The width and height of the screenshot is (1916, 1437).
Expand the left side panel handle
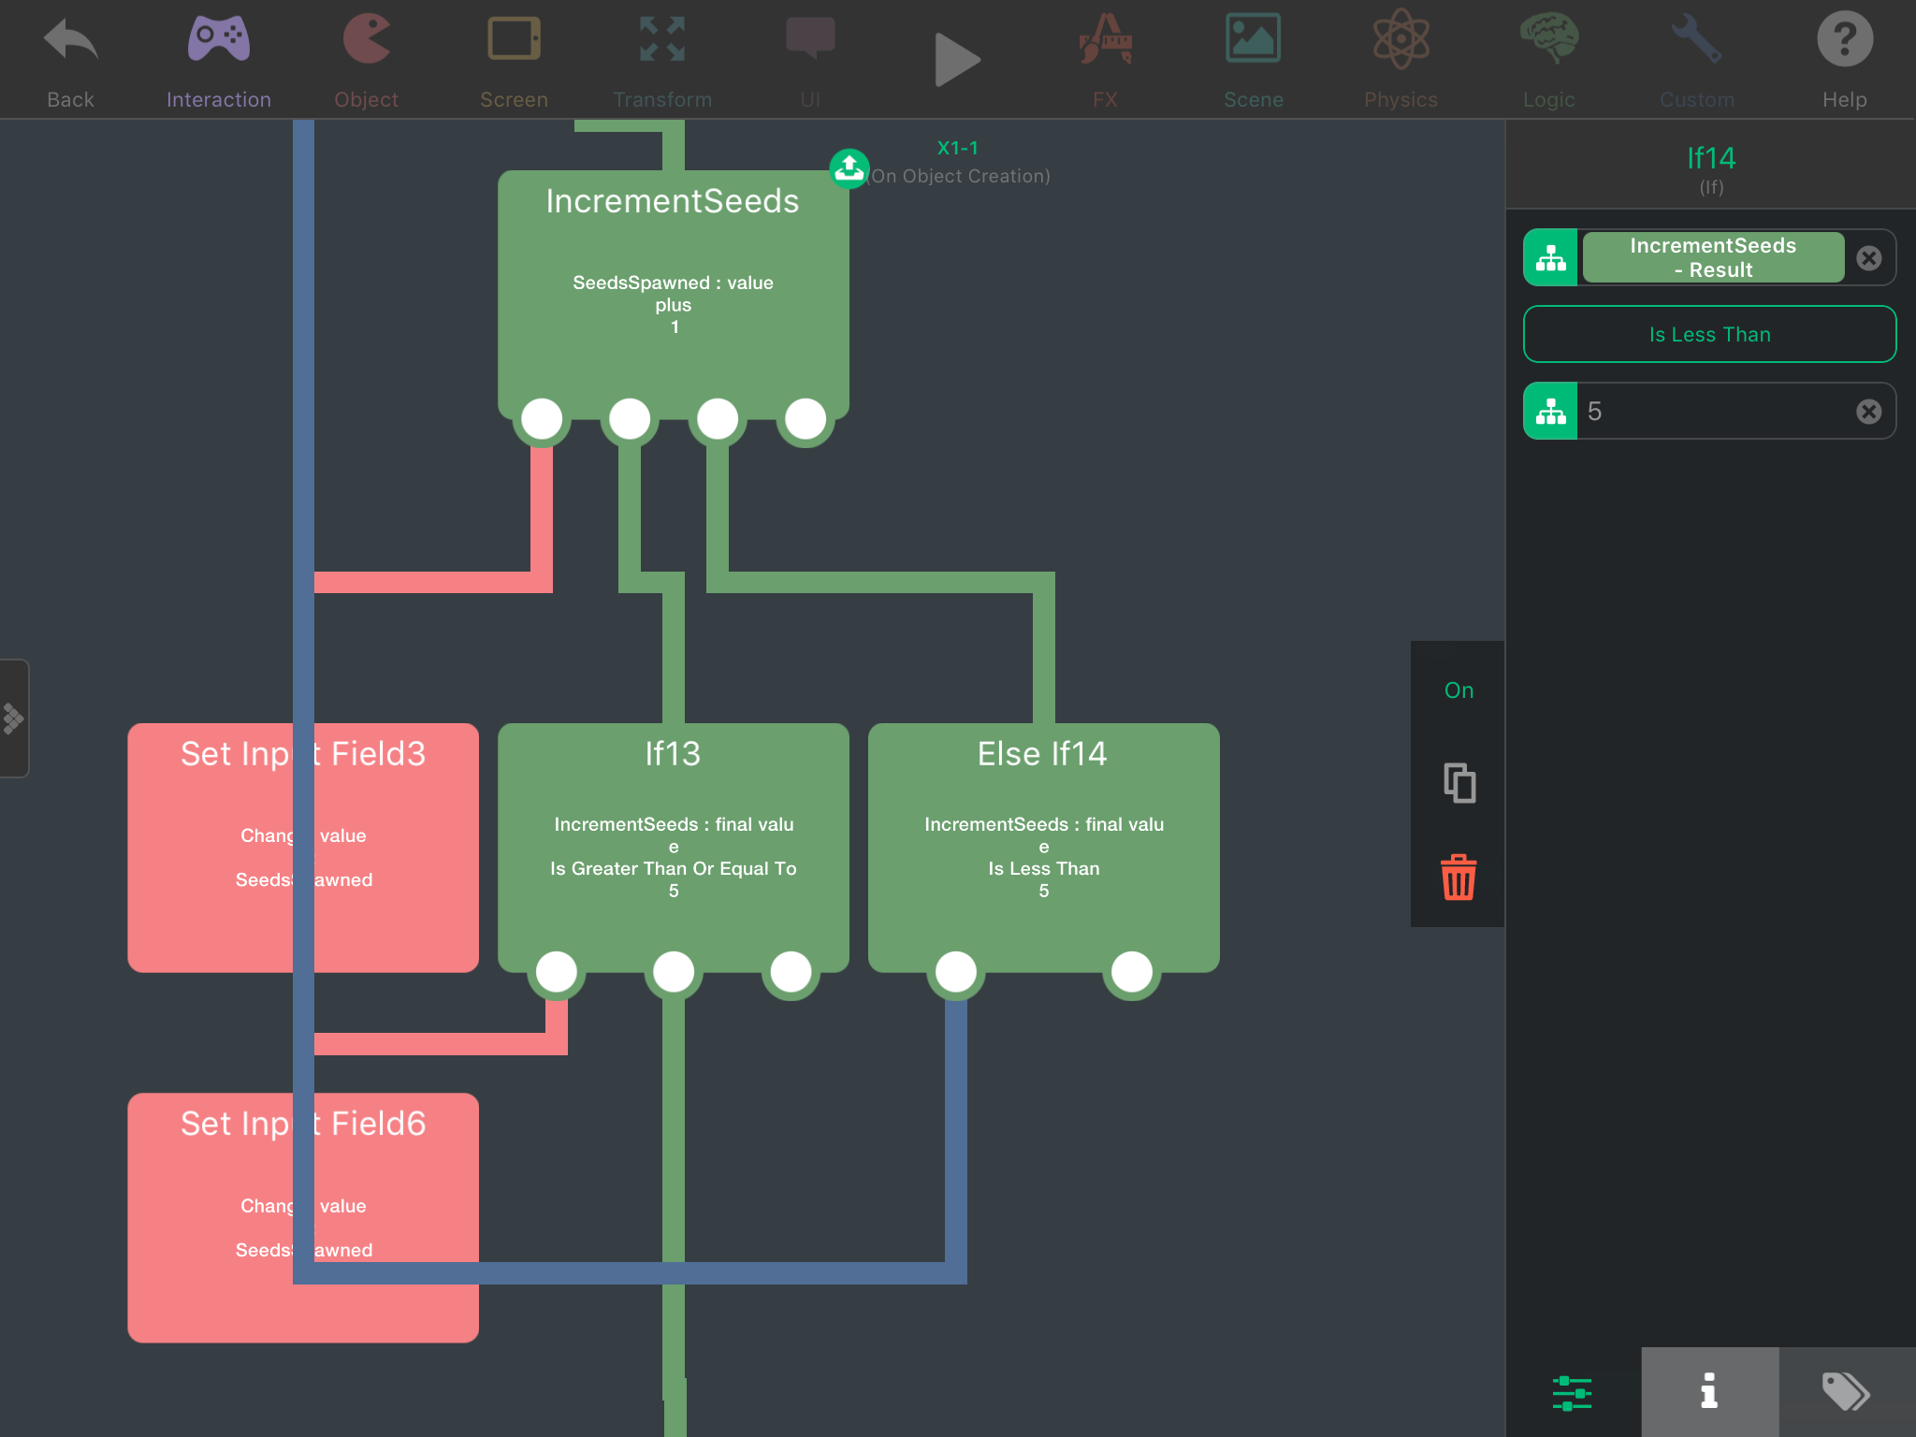[14, 718]
